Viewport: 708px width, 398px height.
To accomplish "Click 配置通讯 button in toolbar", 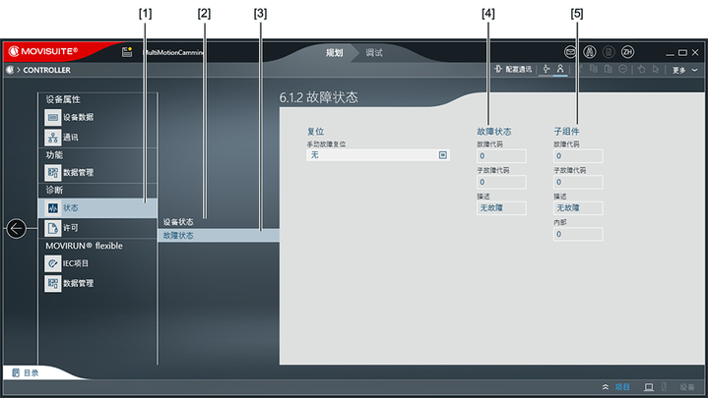I will [x=513, y=70].
